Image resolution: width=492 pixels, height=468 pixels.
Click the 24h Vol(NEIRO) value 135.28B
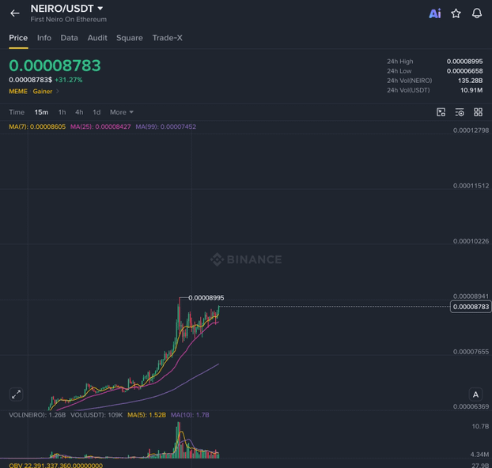tap(470, 81)
